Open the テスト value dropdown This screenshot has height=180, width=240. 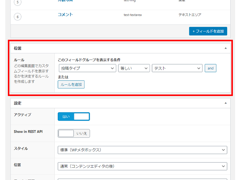177,68
